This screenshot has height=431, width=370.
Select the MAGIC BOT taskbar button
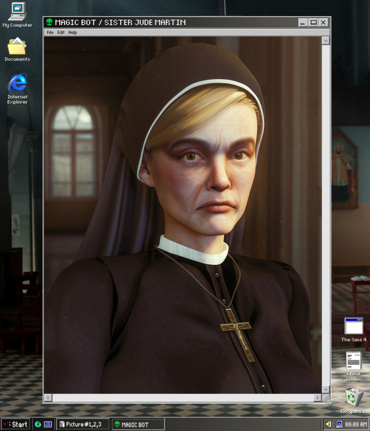point(138,424)
